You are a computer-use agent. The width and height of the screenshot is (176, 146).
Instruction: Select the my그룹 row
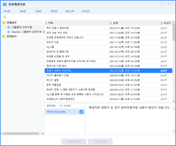108,47
